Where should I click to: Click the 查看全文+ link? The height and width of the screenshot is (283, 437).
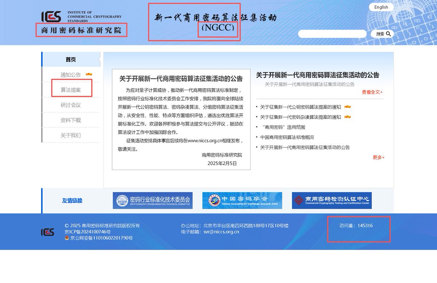372,92
